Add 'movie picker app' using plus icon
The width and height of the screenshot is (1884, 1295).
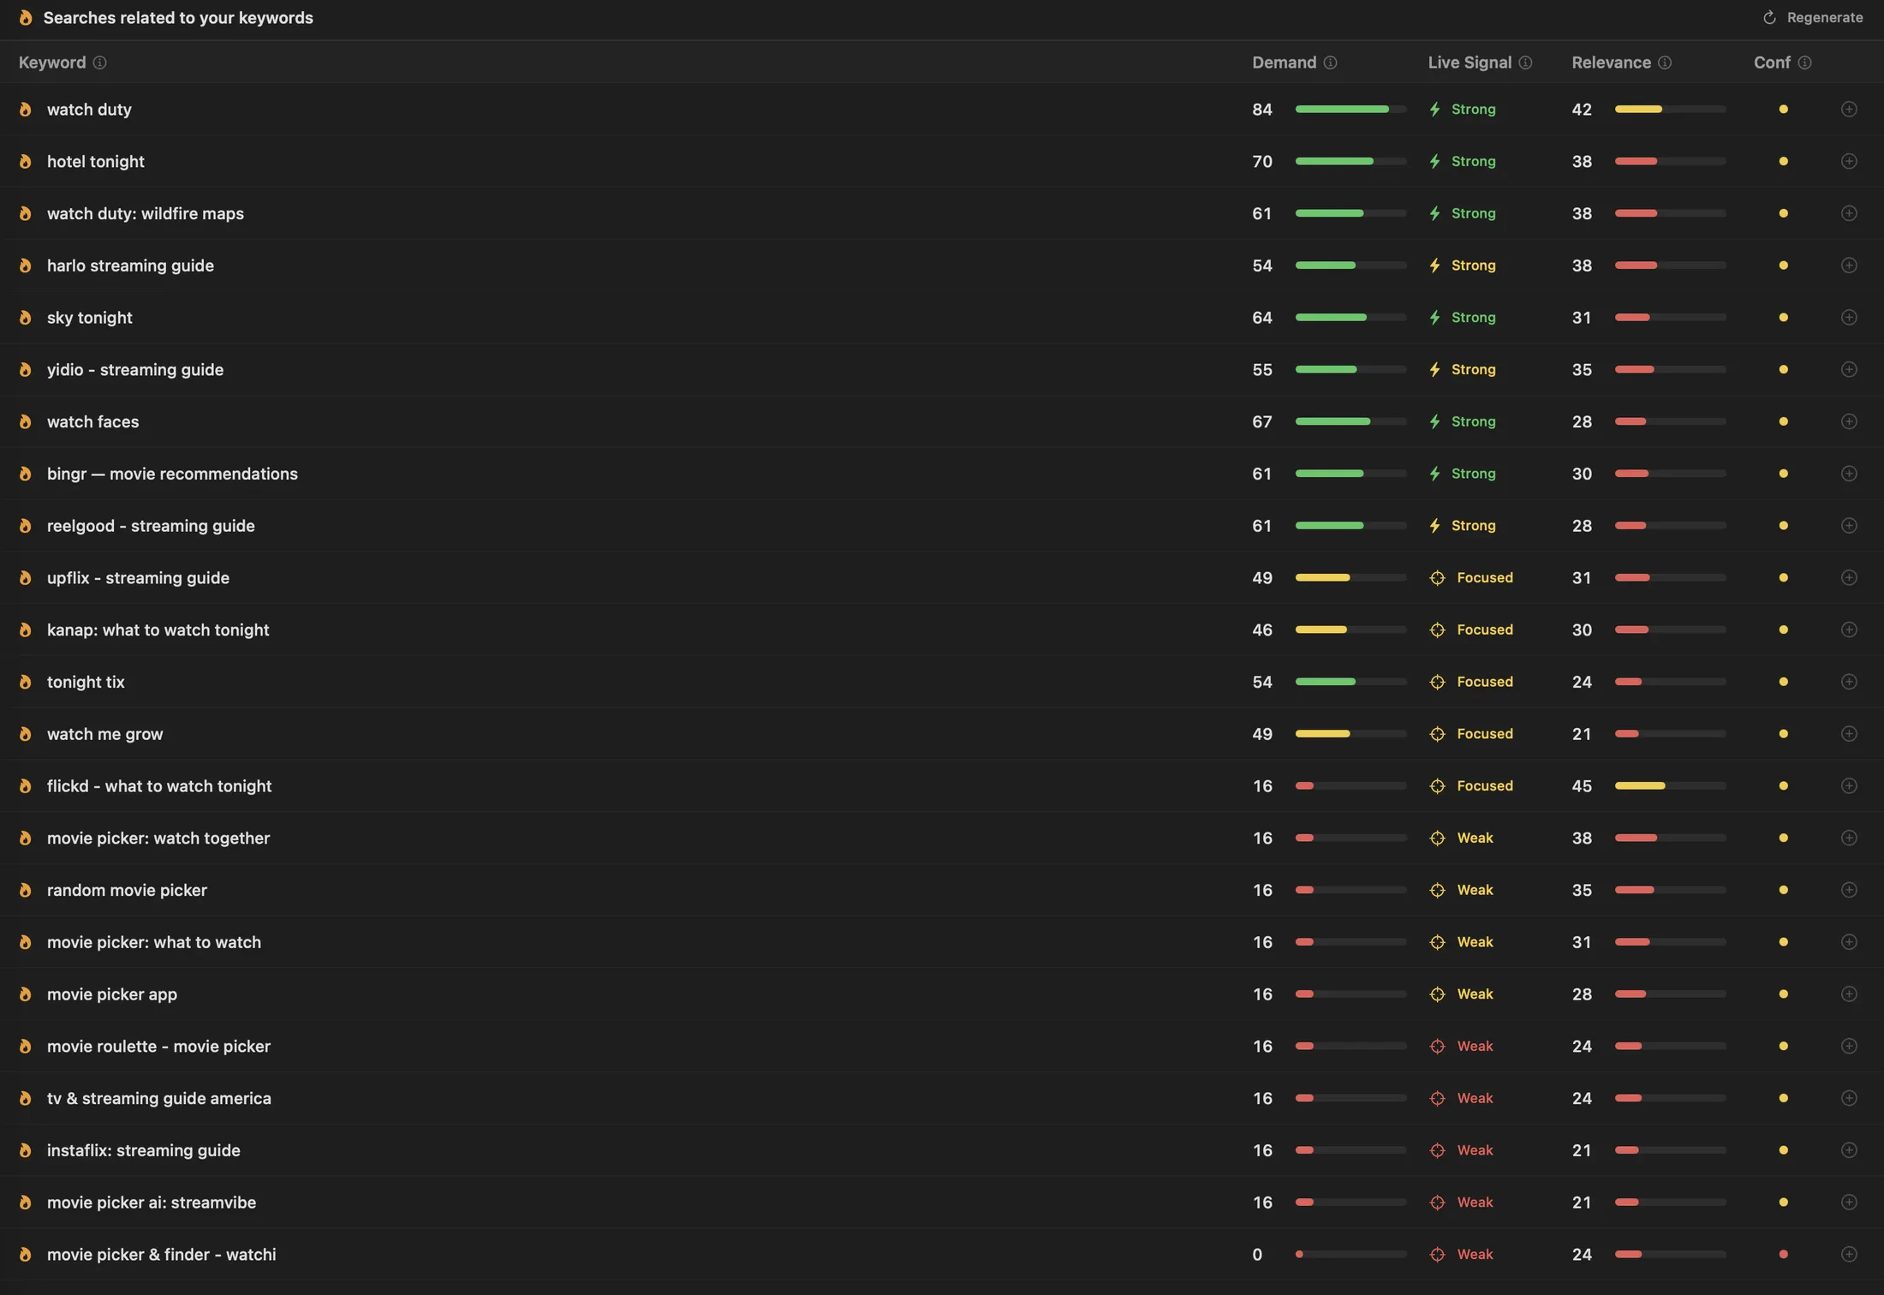point(1849,994)
